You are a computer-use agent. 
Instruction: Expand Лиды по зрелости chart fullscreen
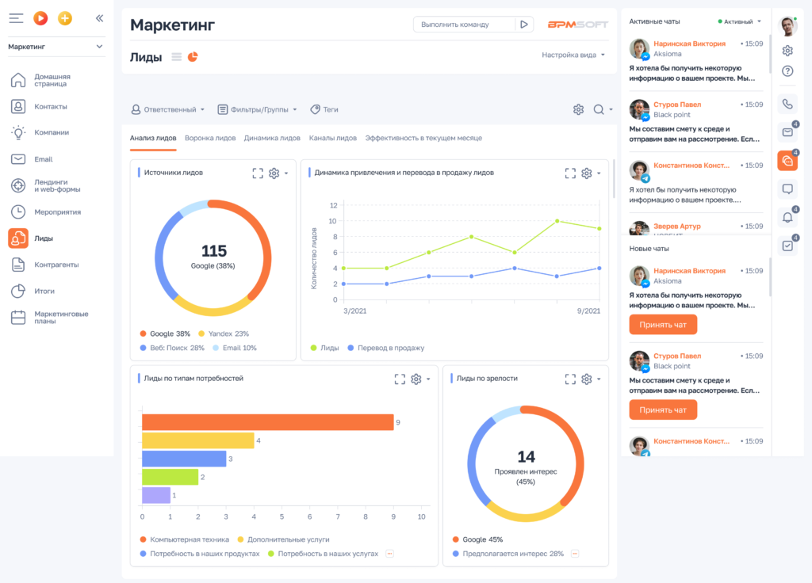(x=570, y=379)
